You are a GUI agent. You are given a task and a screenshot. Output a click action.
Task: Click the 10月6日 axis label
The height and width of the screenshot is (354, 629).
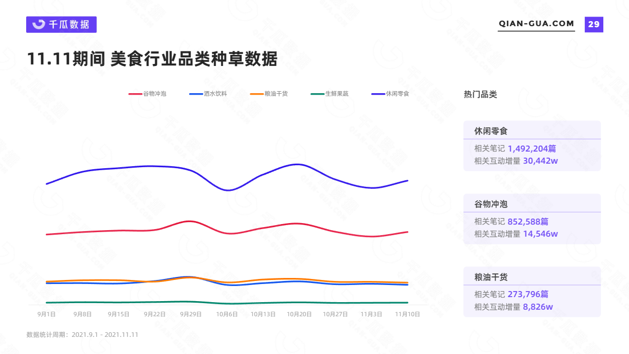tap(227, 314)
